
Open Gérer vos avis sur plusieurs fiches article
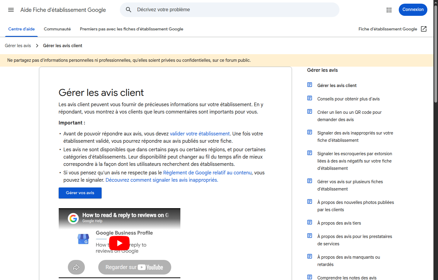tap(350, 185)
